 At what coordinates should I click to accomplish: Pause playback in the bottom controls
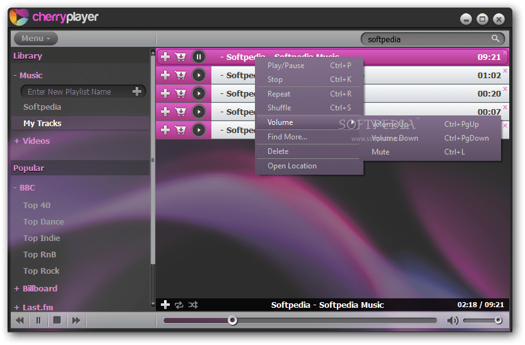point(38,320)
